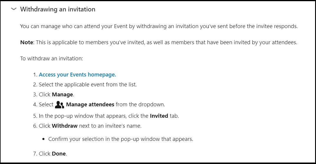Viewport: 316px width, 164px height.
Task: Click the intro sentence about managing attendance
Action: (159, 26)
